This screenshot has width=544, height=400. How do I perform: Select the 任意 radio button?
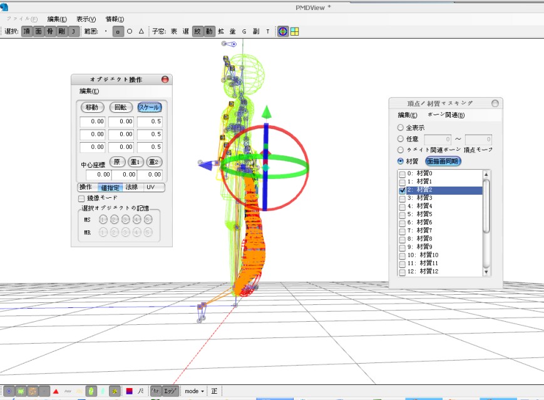[x=401, y=139]
